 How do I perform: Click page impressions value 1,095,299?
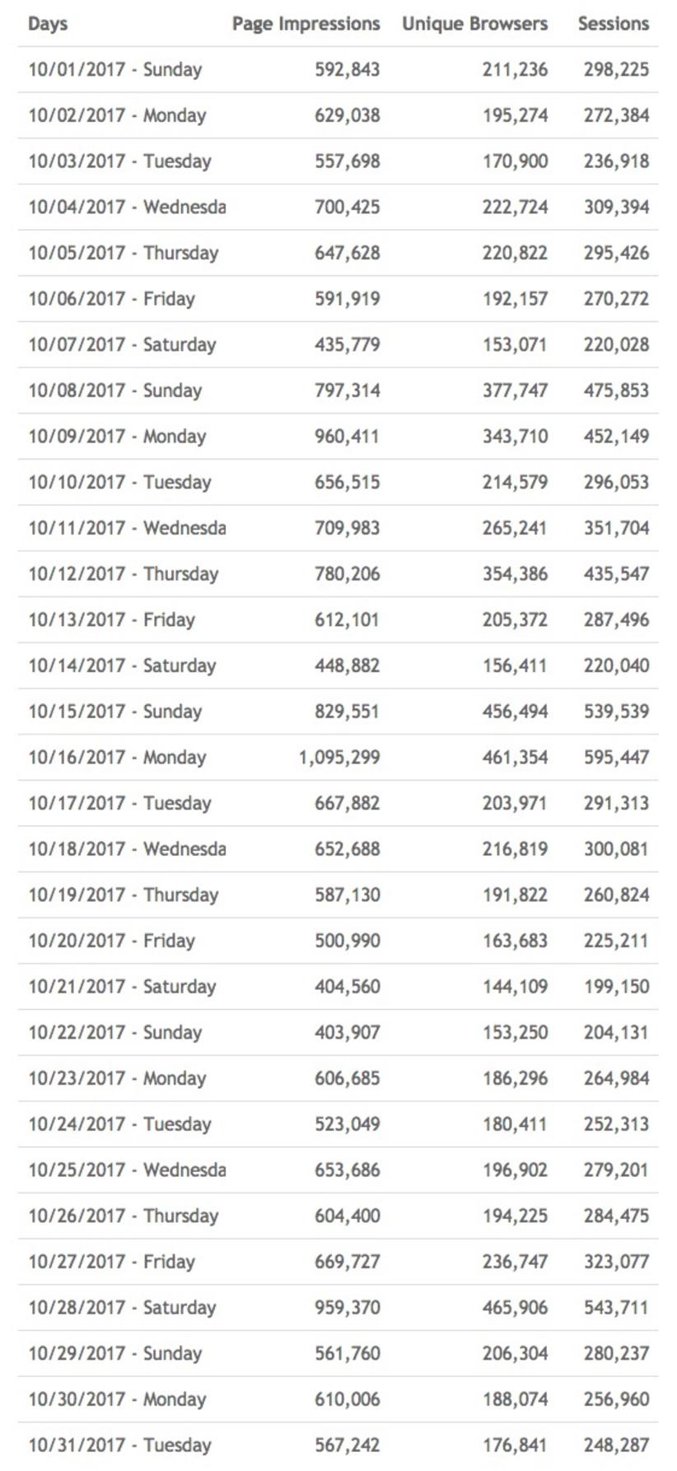point(338,757)
